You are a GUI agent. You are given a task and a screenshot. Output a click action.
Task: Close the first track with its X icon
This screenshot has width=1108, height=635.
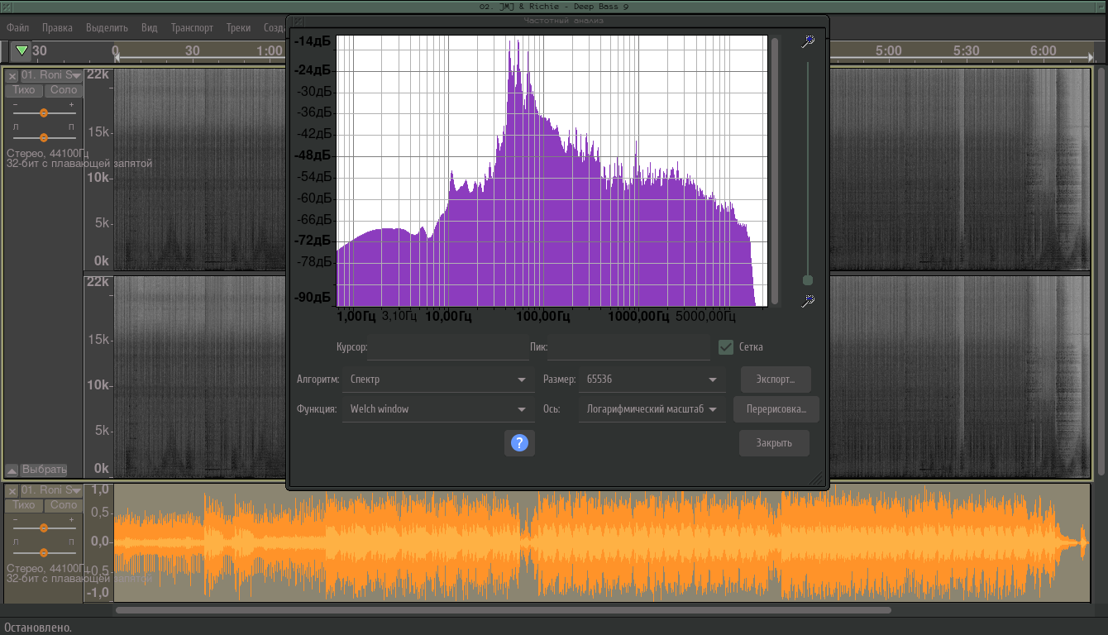point(12,76)
